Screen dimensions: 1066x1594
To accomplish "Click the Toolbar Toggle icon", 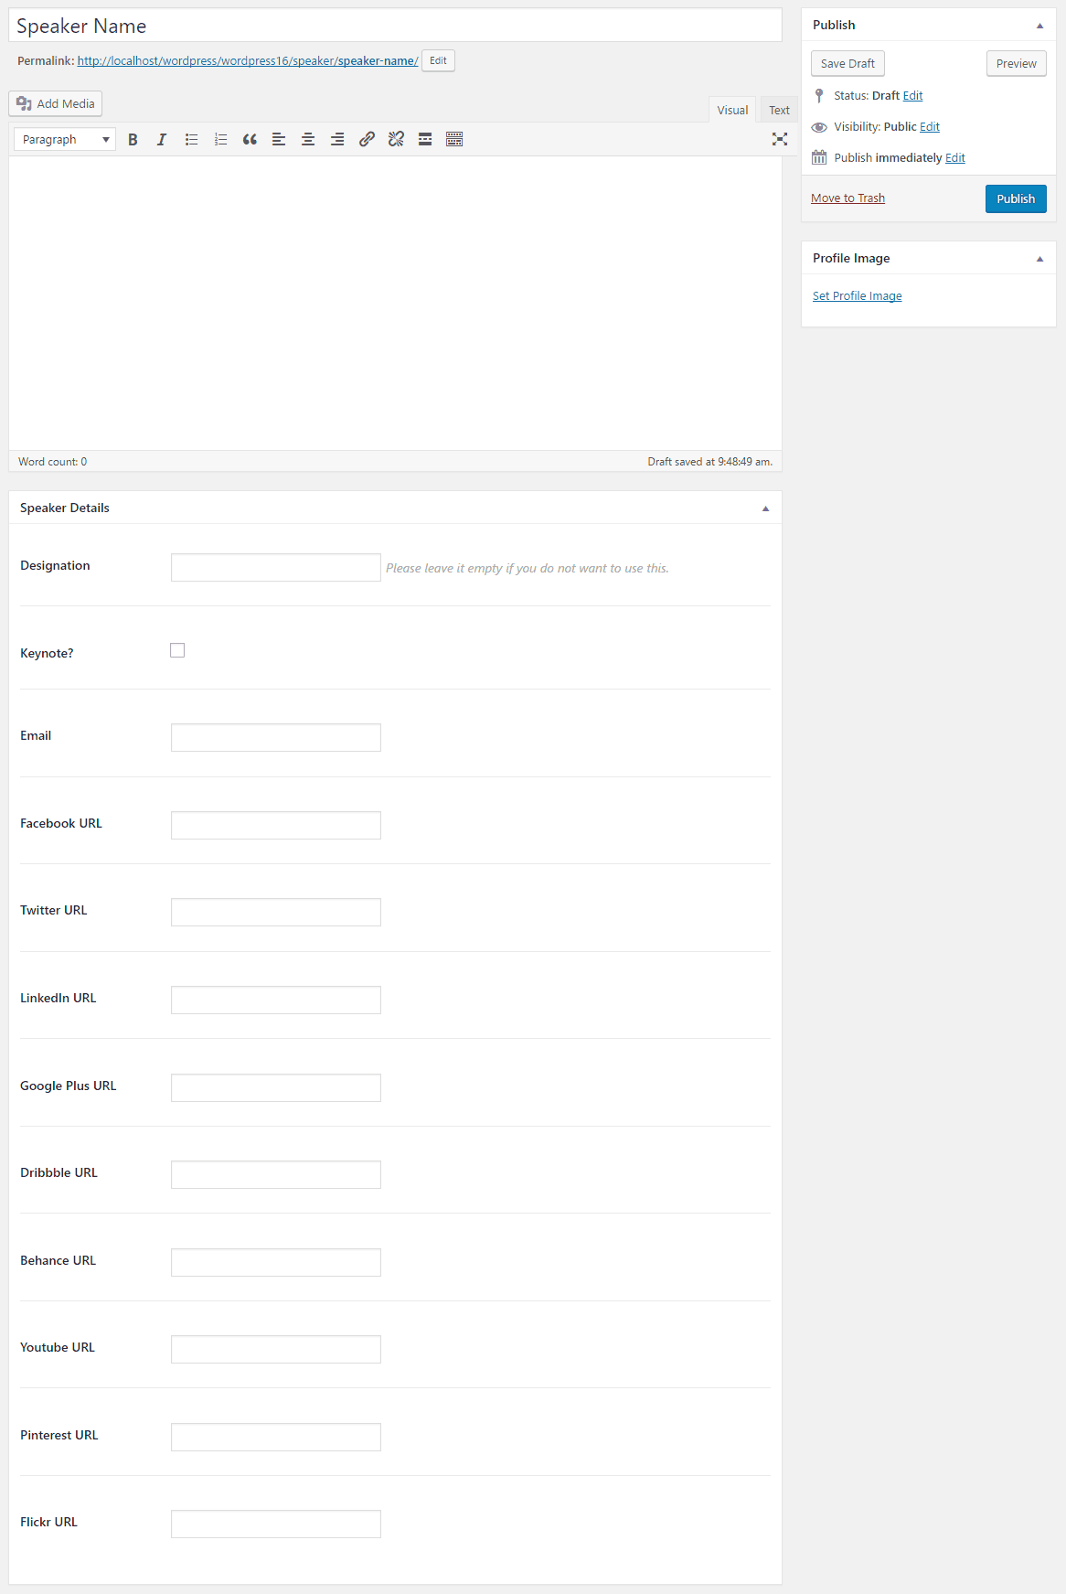I will coord(454,140).
